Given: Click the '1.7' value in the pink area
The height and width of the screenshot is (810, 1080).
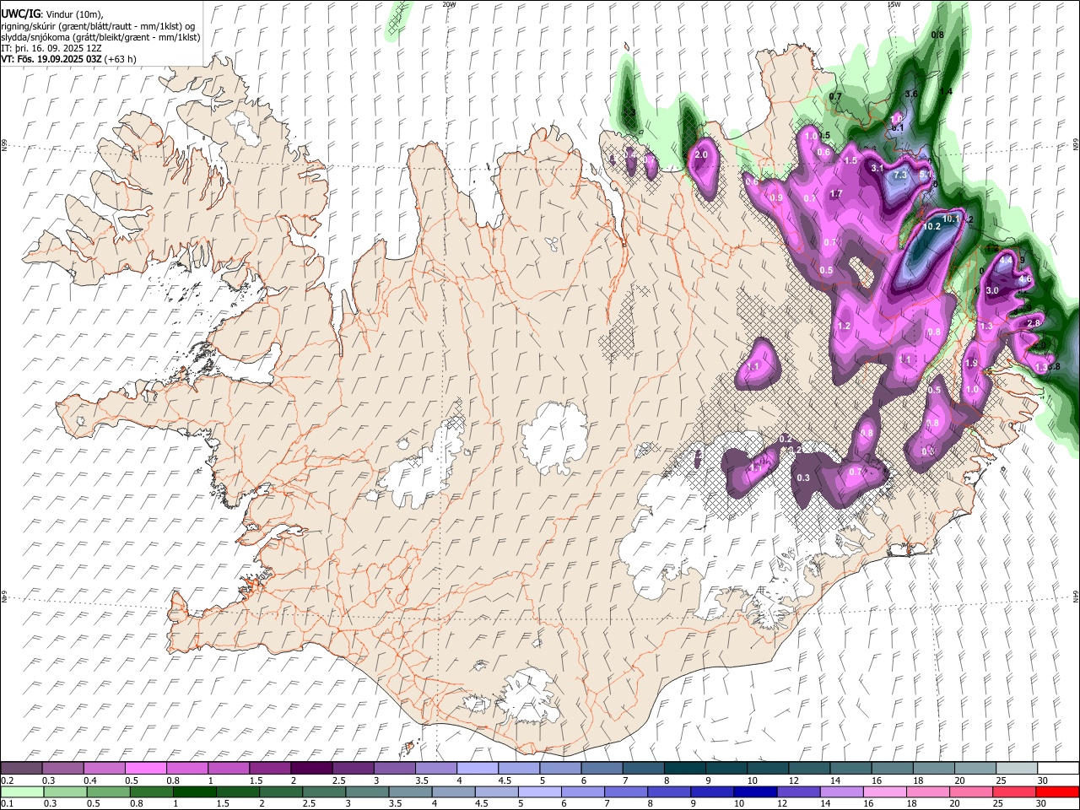Looking at the screenshot, I should (x=836, y=194).
